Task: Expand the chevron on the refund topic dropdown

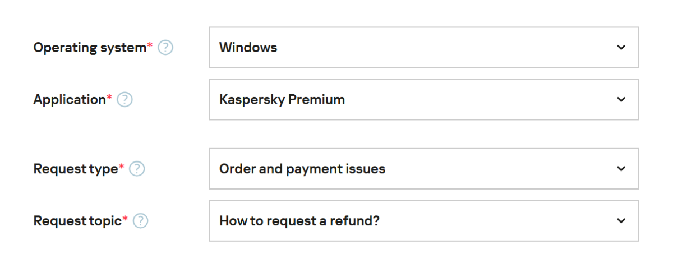Action: coord(621,221)
